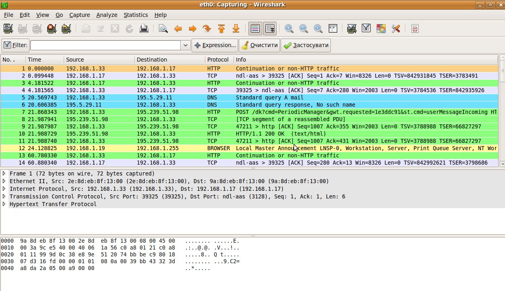Sort by the Info column header

(x=366, y=60)
